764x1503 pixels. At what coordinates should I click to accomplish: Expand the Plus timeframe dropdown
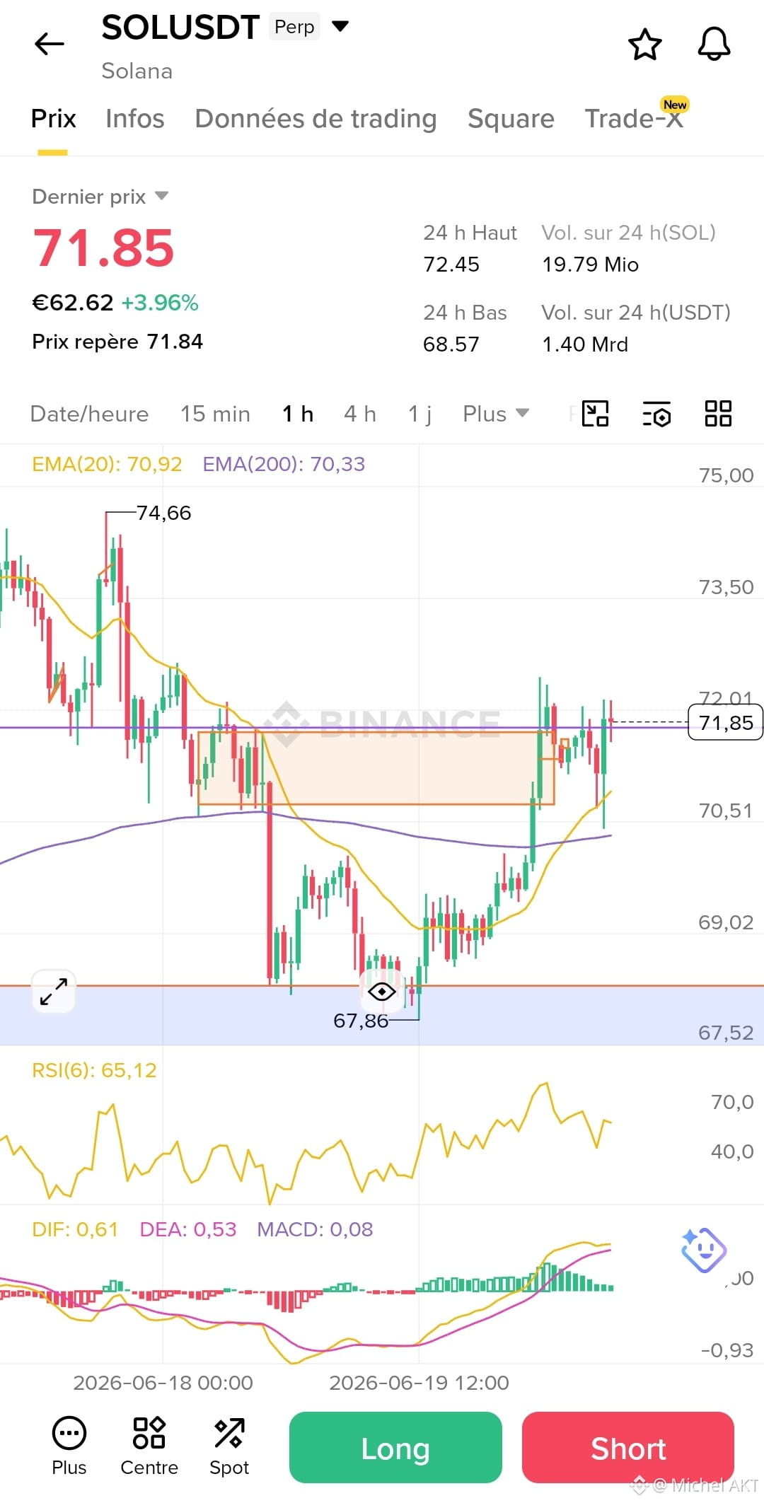coord(495,414)
